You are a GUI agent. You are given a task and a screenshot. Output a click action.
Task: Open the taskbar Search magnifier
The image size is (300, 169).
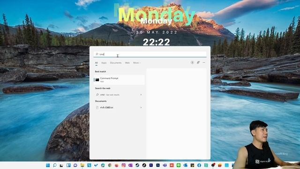click(x=55, y=165)
